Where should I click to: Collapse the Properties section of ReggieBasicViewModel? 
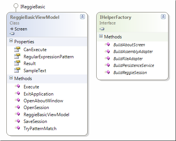click(11, 41)
